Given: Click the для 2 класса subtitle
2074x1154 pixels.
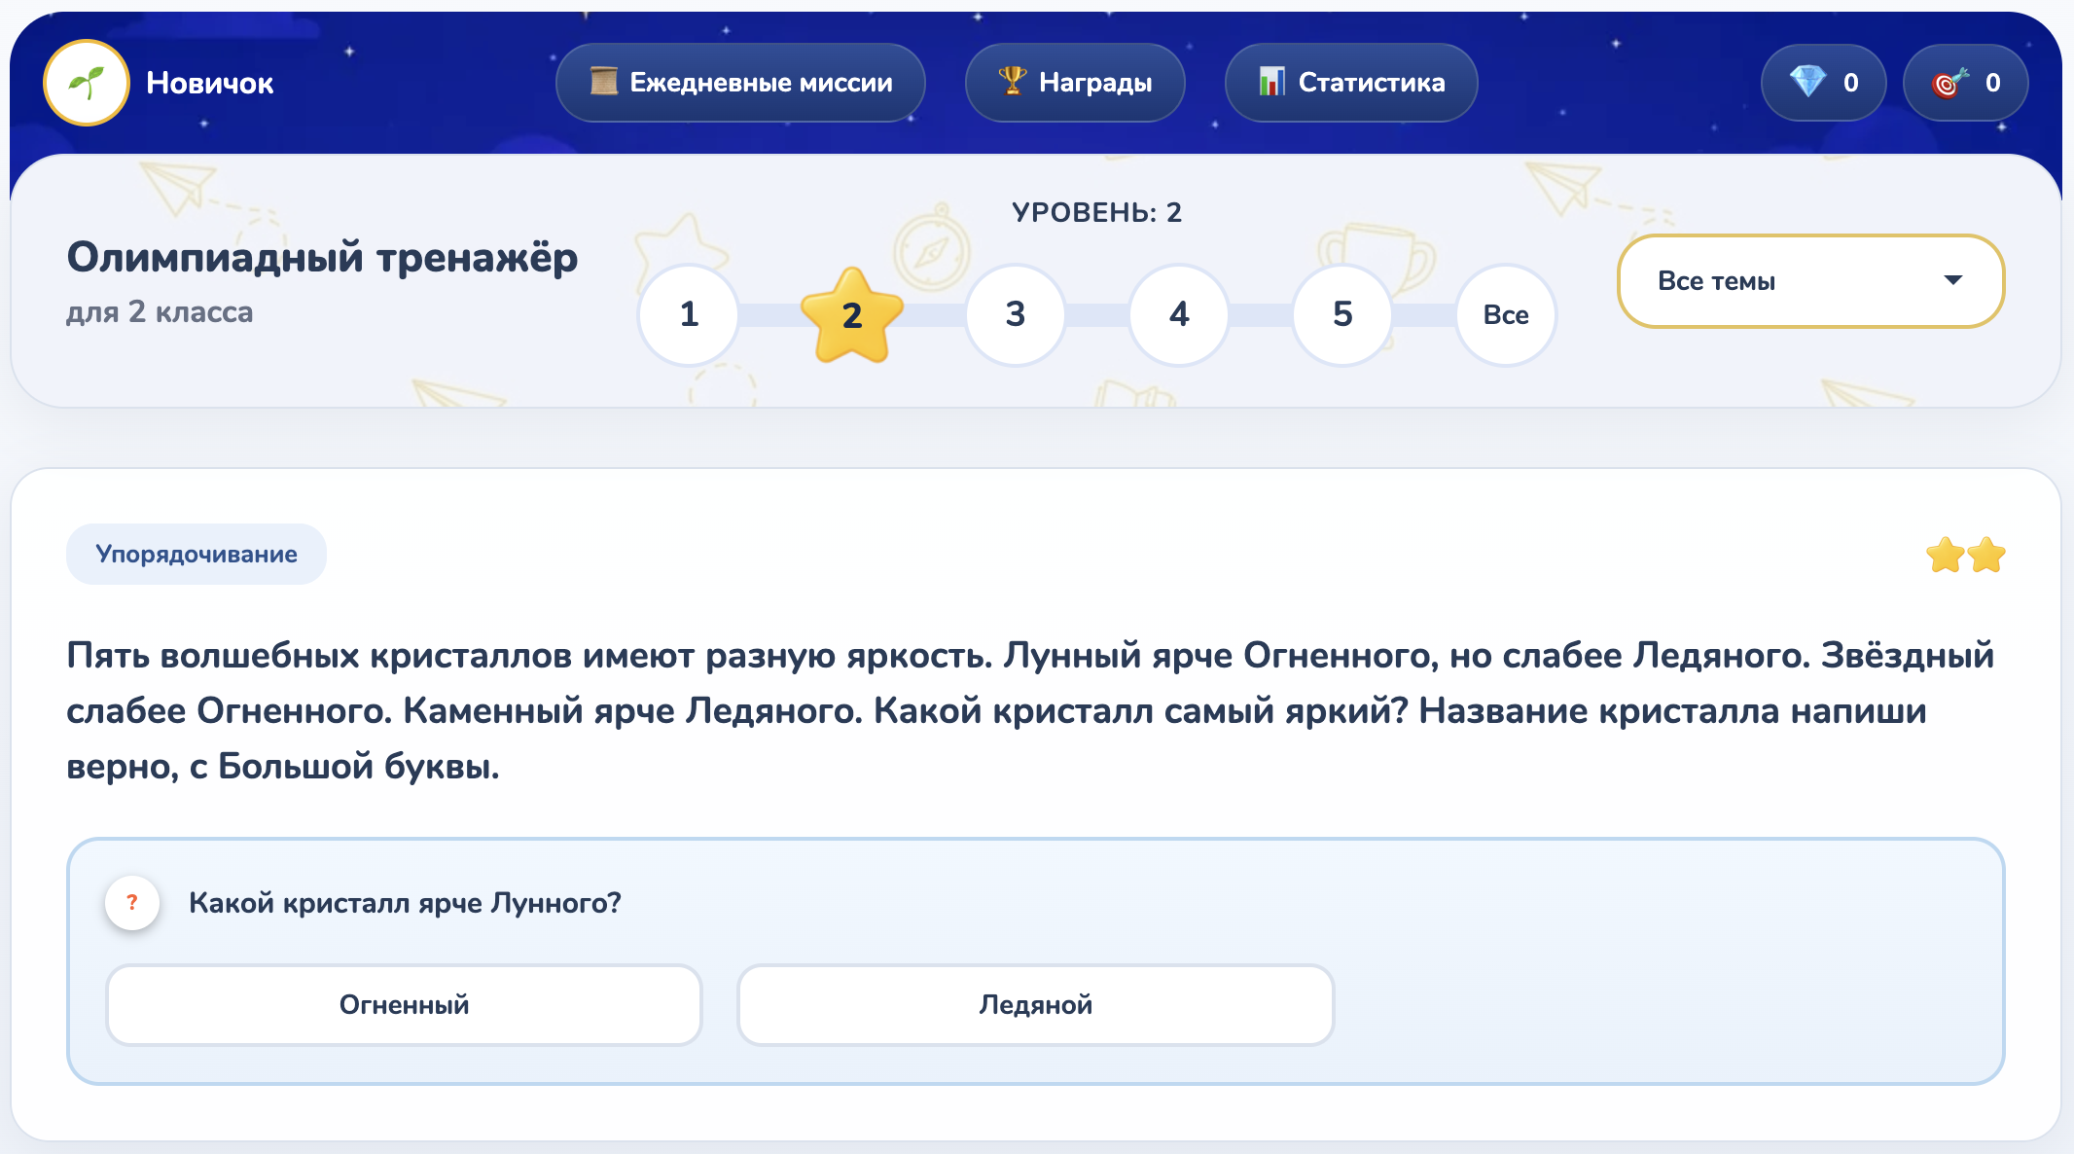Looking at the screenshot, I should click(160, 311).
